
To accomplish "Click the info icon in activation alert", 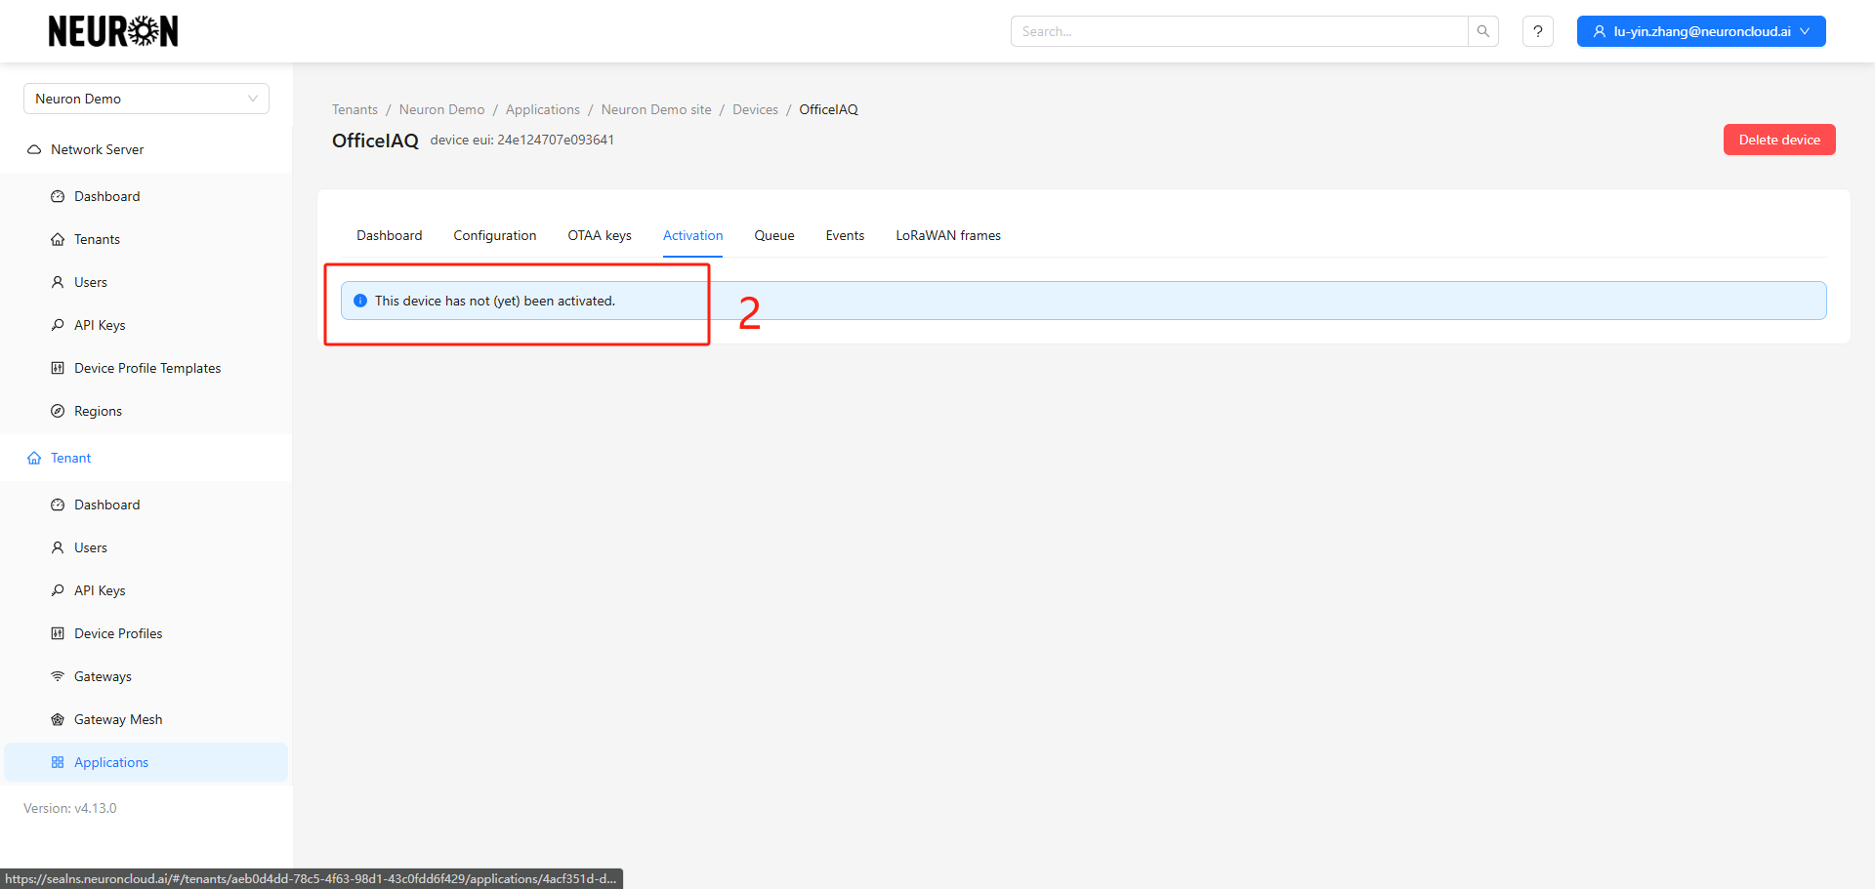I will coord(360,301).
